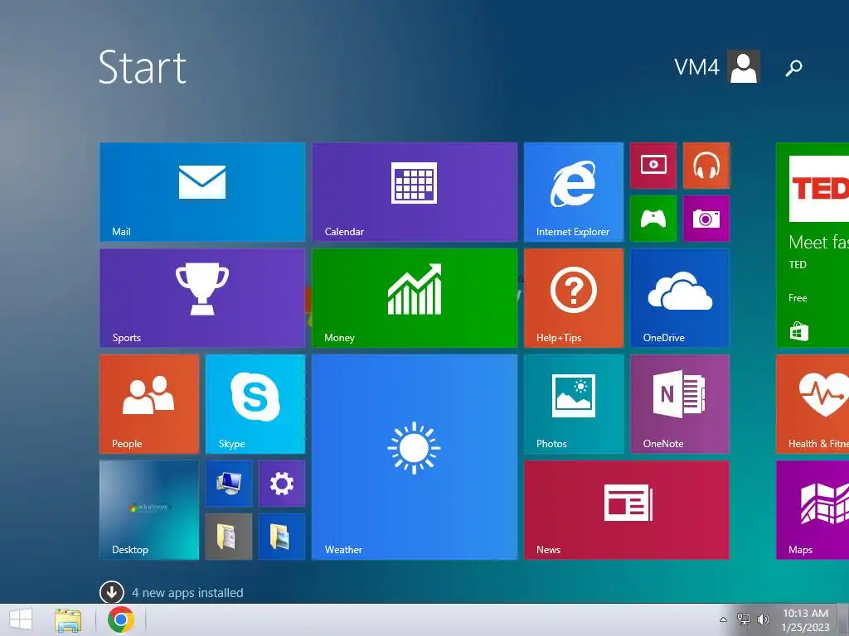Click the clock showing 10:13 AM
Viewport: 849px width, 636px height.
(806, 619)
